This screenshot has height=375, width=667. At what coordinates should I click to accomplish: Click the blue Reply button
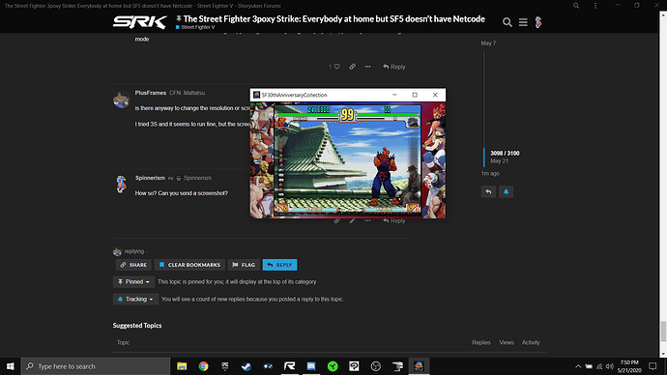[x=280, y=265]
